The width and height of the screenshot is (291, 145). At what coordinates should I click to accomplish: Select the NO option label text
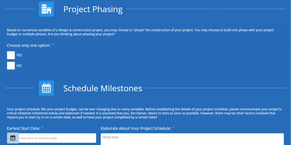(19, 66)
